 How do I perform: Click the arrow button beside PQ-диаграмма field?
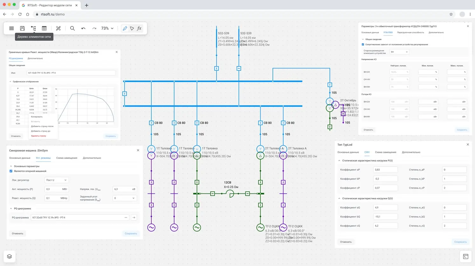click(x=134, y=218)
